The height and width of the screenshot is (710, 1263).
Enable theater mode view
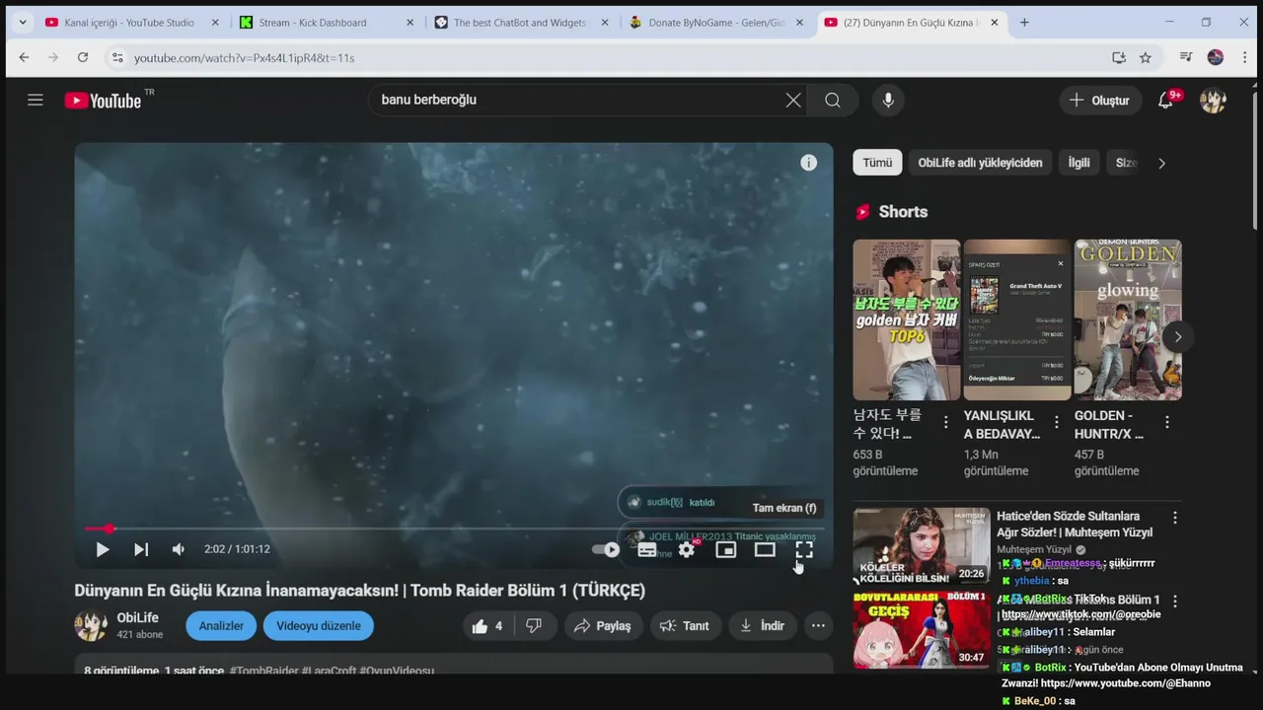tap(765, 549)
